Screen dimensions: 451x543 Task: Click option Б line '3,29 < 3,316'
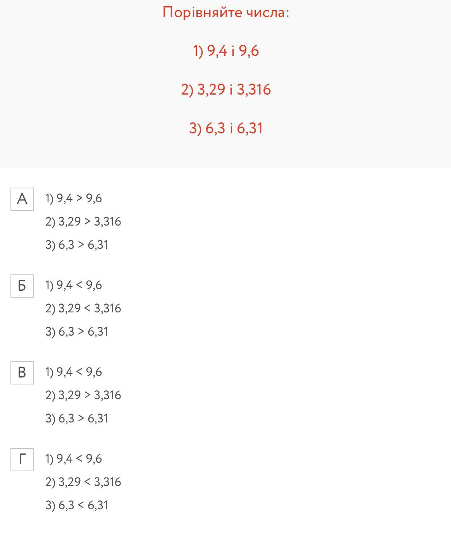83,309
